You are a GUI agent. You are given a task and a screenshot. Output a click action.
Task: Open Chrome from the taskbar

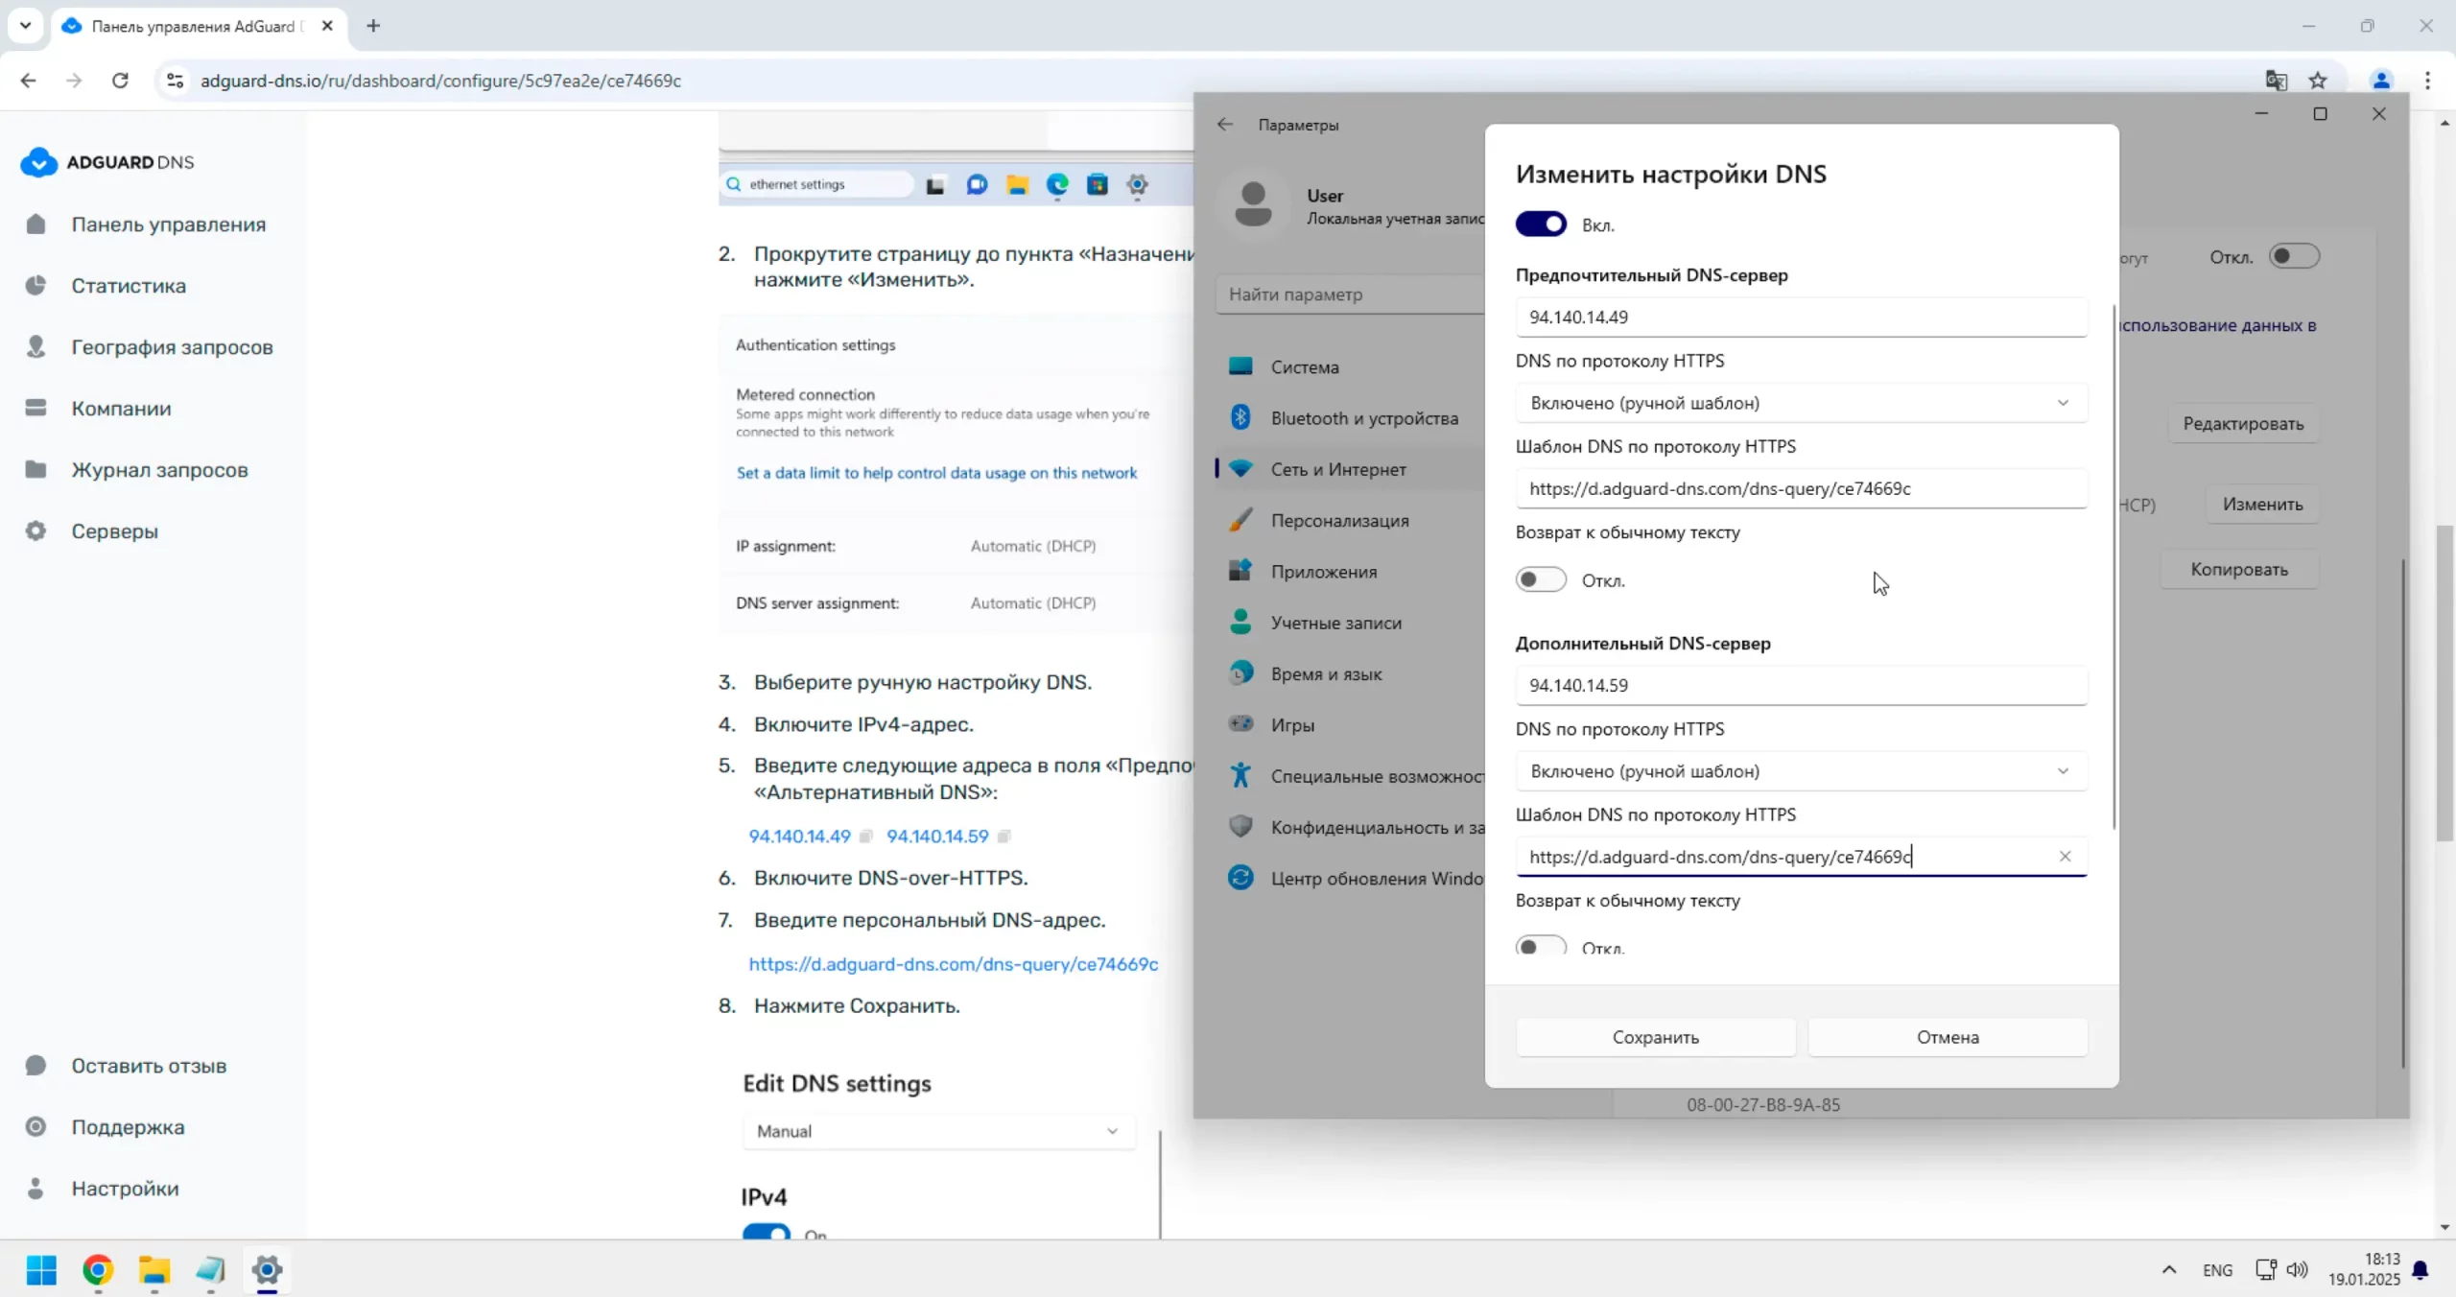click(98, 1270)
